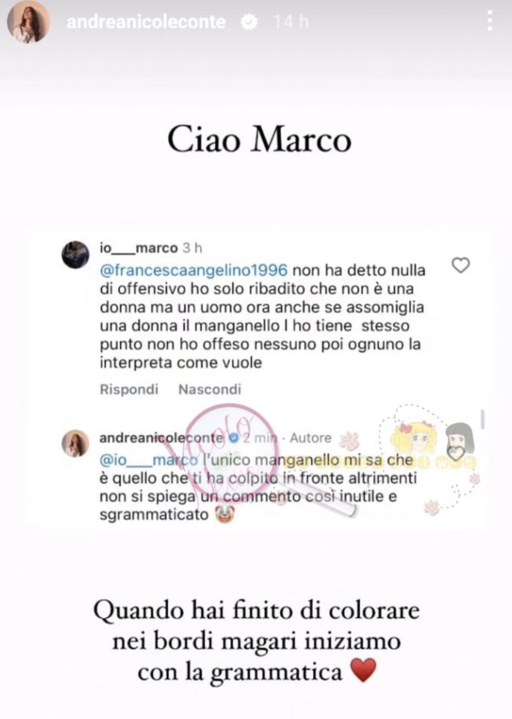Click the io___marco commenter username
The height and width of the screenshot is (719, 512).
[x=139, y=248]
